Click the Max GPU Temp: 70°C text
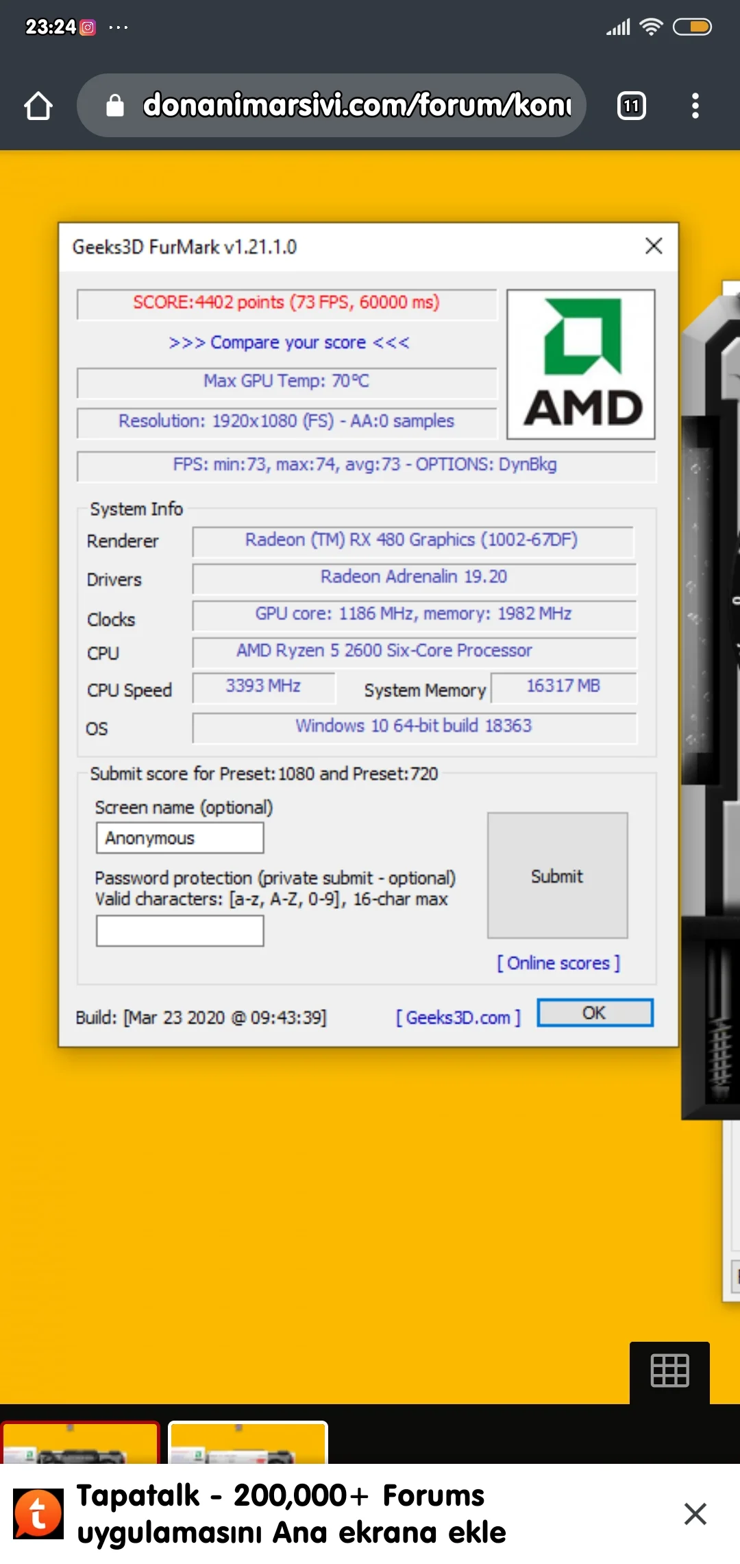 286,381
